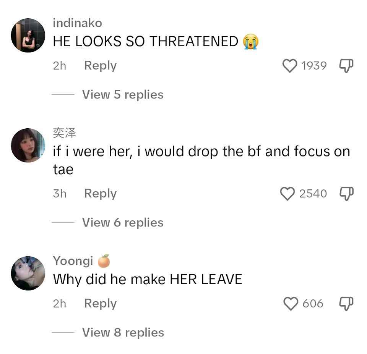
Task: Expand View 6 replies
Action: point(123,222)
